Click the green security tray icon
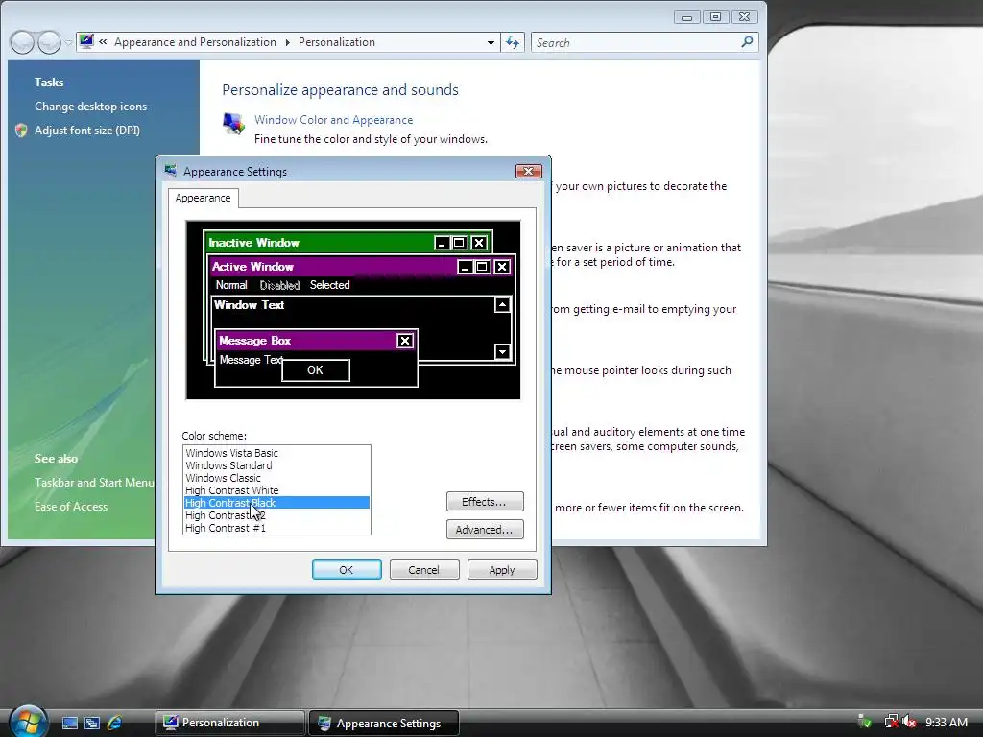983x737 pixels. [x=865, y=722]
